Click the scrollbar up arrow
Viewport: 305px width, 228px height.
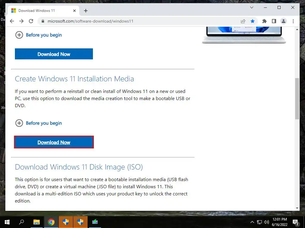tap(297, 29)
